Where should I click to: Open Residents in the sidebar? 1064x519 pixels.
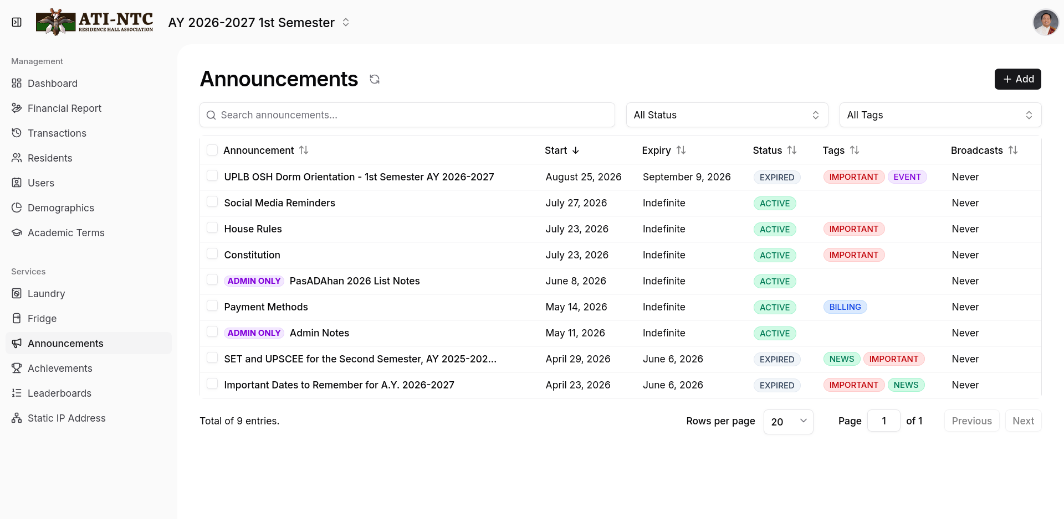tap(89, 158)
